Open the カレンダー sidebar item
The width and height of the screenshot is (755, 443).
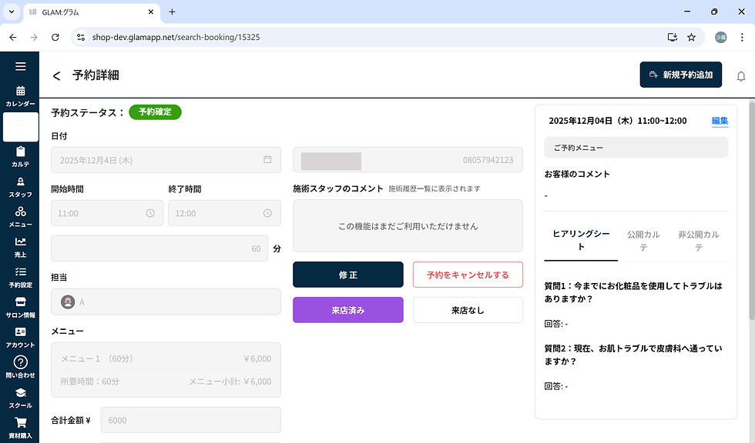coord(20,96)
